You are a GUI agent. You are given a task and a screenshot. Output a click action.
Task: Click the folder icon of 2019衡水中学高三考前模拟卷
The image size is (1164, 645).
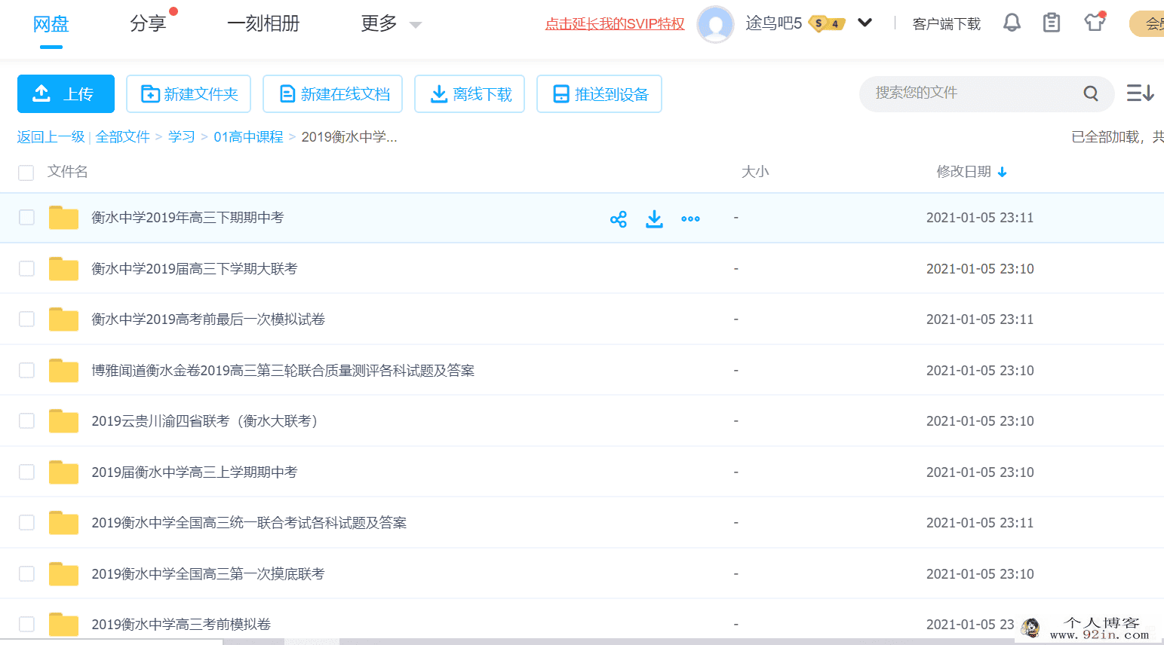click(x=63, y=625)
